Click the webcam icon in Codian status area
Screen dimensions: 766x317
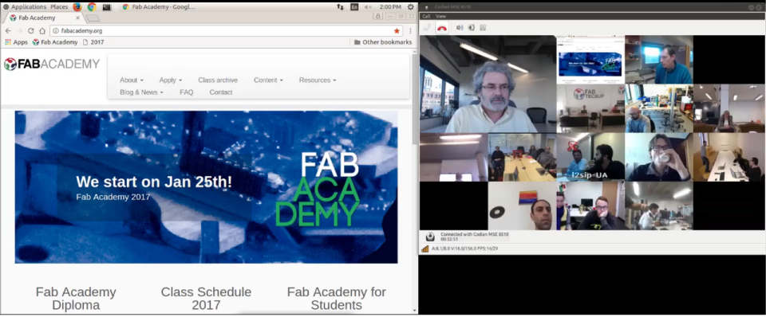coord(430,237)
